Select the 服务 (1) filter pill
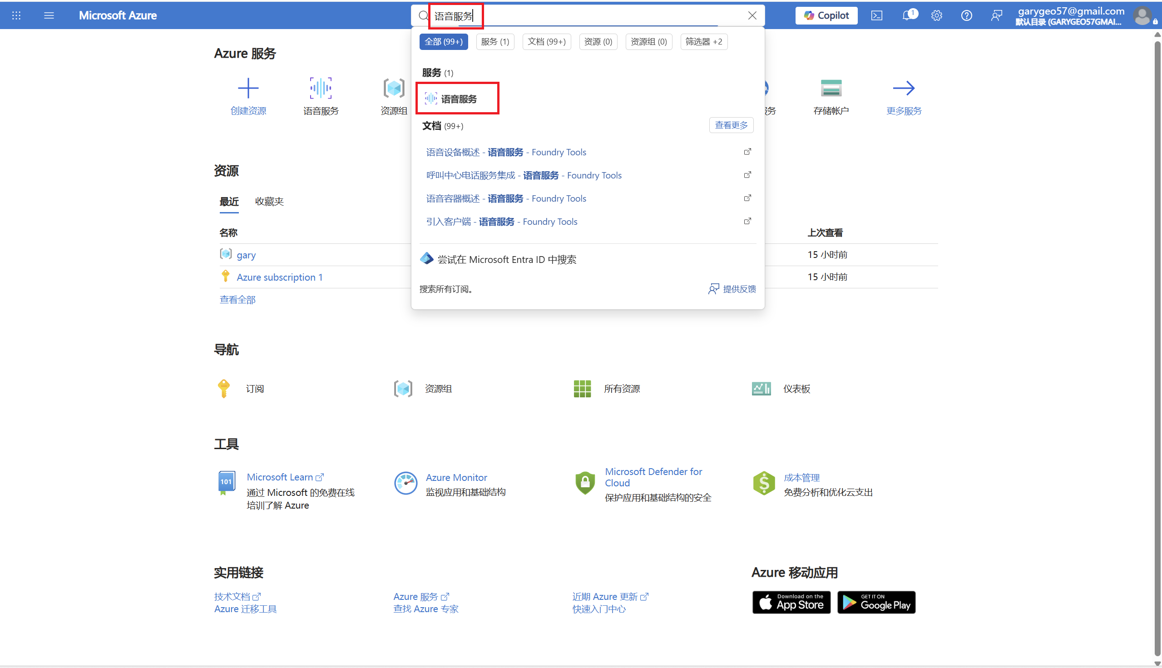The width and height of the screenshot is (1162, 668). coord(495,42)
